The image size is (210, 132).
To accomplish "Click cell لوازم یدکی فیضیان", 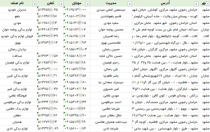I will (x=18, y=62).
